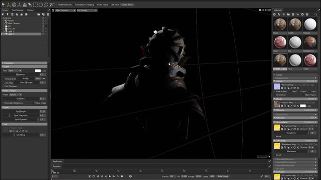Clear the Metalness Map texture
Image resolution: width=321 pixels, height=180 pixels.
coord(298,147)
